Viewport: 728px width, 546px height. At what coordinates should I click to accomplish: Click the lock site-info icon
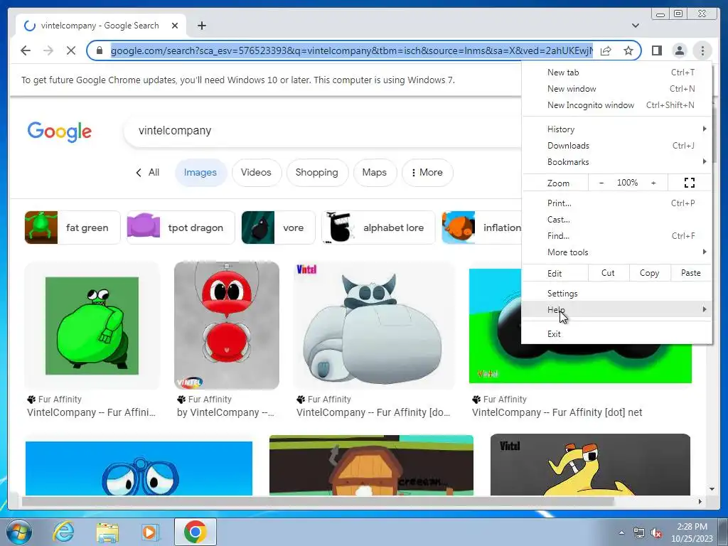pos(100,50)
